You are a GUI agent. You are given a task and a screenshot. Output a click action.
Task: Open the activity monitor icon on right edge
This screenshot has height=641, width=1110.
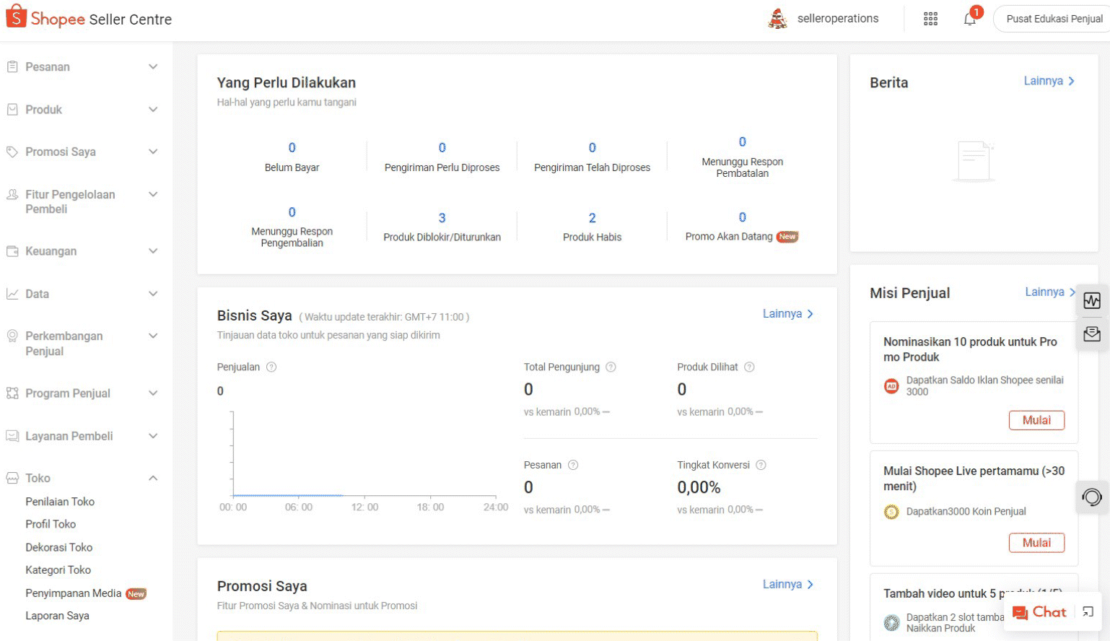[x=1091, y=301]
